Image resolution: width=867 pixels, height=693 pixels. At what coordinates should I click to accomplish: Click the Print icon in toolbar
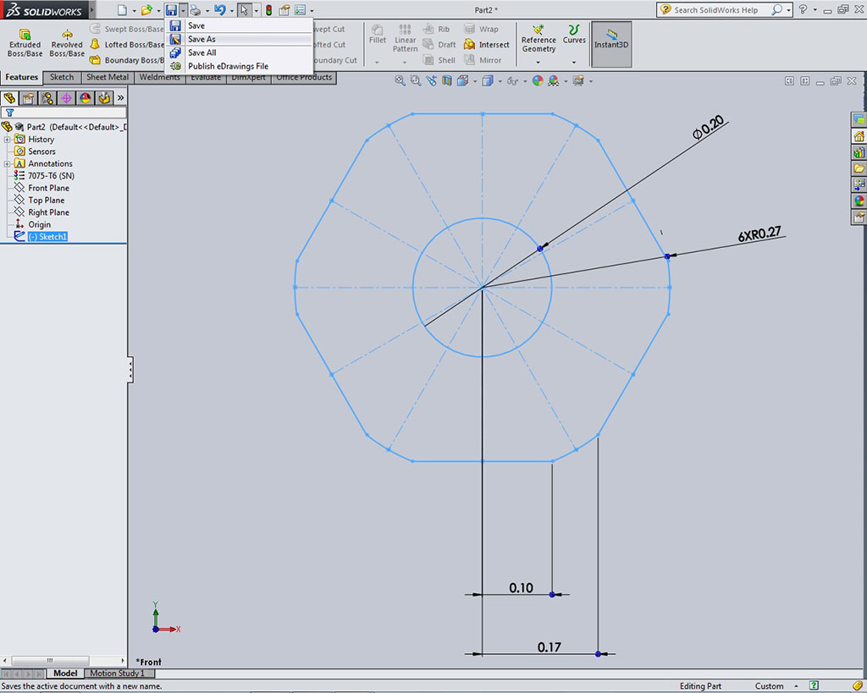click(x=196, y=10)
